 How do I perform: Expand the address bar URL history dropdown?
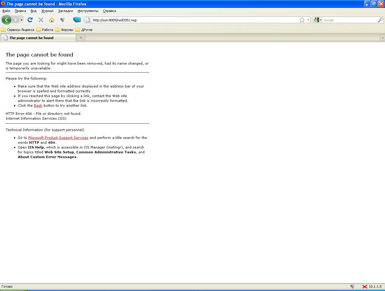point(308,20)
